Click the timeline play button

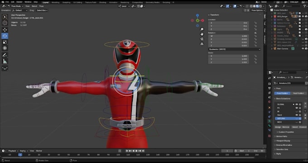point(136,151)
